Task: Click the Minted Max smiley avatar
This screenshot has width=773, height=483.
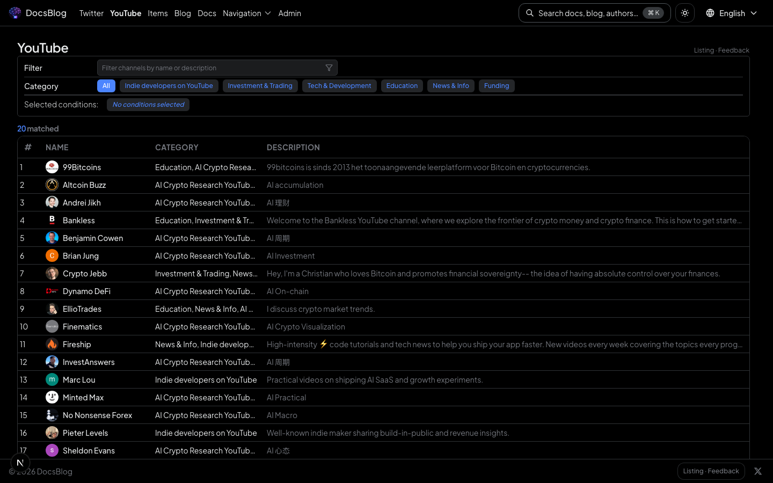Action: pyautogui.click(x=52, y=397)
